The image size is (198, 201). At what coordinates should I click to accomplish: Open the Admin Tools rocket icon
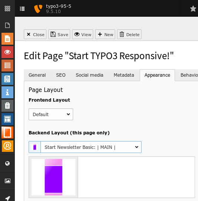[7, 198]
